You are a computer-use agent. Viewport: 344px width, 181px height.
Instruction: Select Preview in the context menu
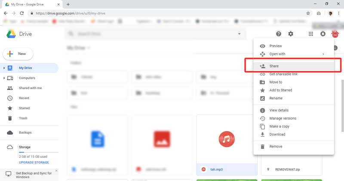tap(294, 46)
